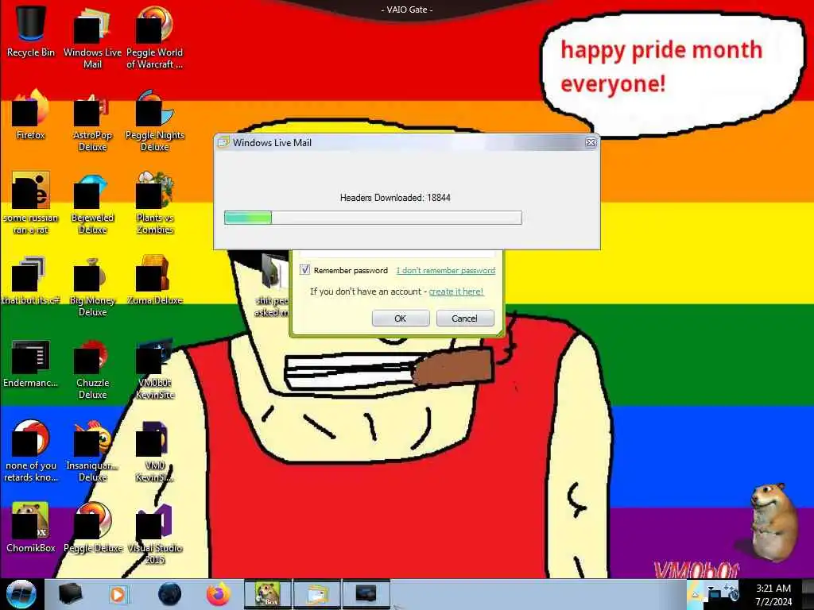The width and height of the screenshot is (814, 610).
Task: Switch to the dark monitor taskbar window
Action: tap(366, 594)
